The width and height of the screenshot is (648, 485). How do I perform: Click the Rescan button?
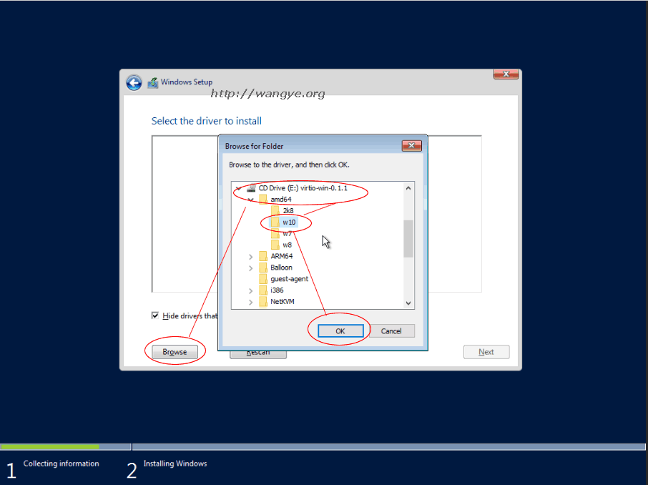258,353
